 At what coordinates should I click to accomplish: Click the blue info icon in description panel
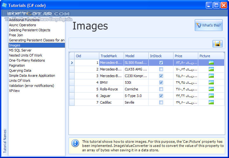point(75,143)
